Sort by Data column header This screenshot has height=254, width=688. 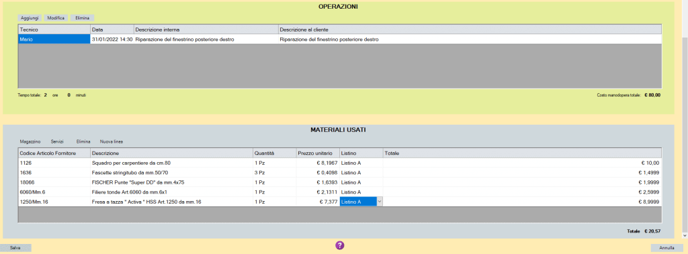(112, 29)
